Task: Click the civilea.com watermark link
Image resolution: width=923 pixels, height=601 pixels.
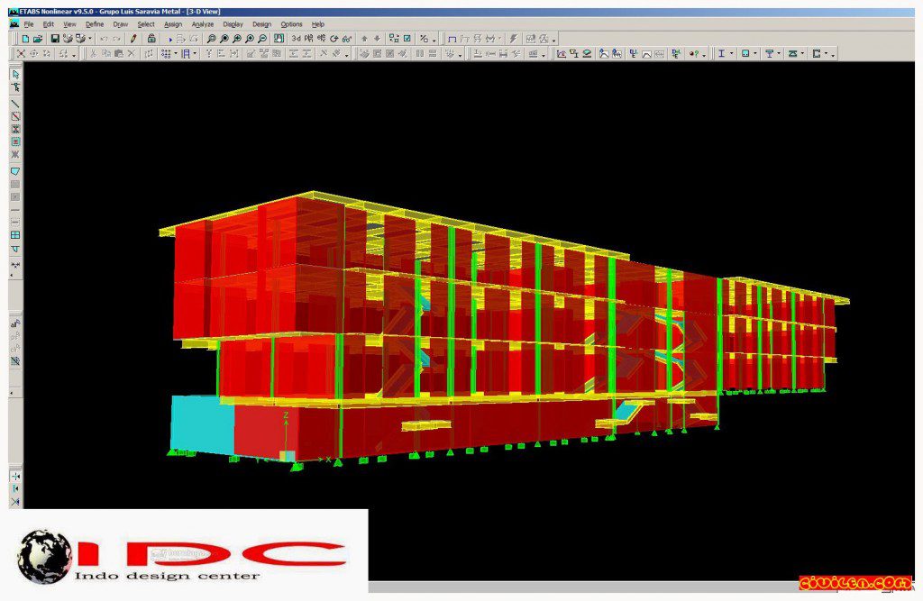Action: coord(854,583)
